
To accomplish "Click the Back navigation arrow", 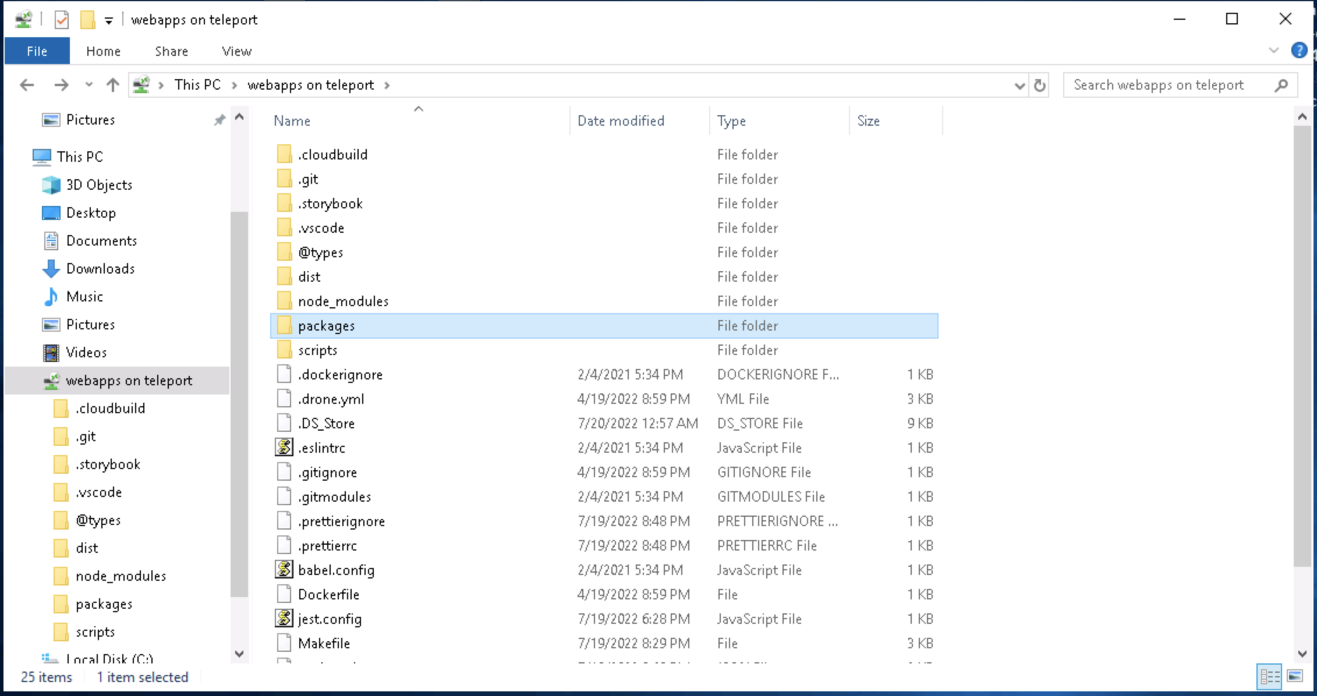I will [27, 85].
